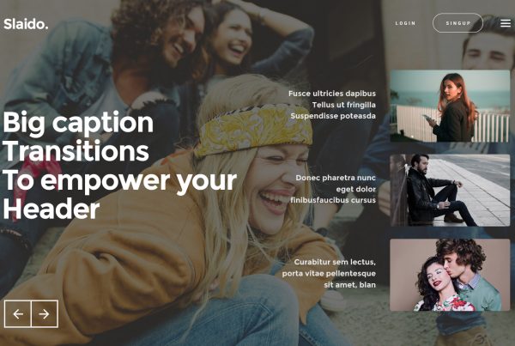Click the SINGUP button

click(x=457, y=23)
